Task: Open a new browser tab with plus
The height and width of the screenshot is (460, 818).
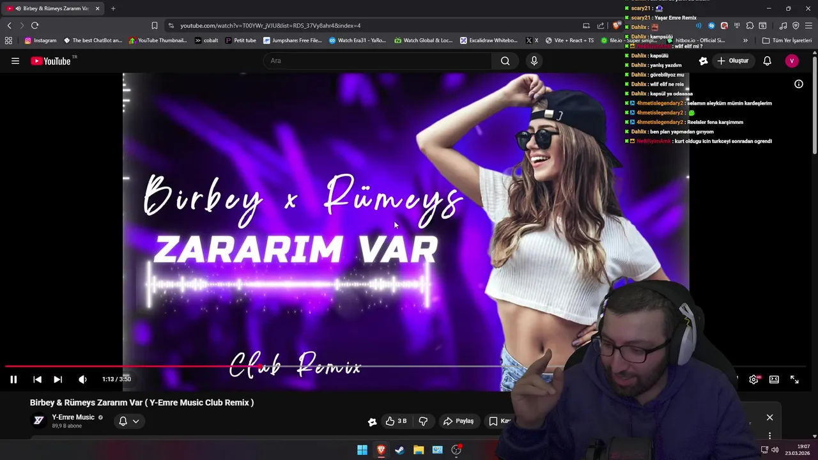Action: (113, 8)
